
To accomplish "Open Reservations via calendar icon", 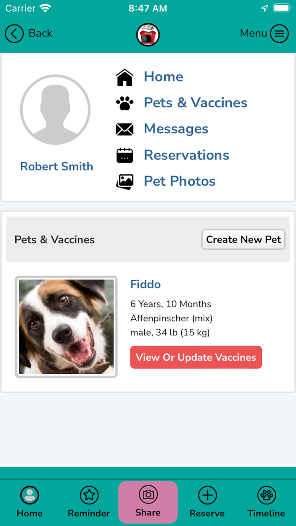I will click(x=124, y=155).
